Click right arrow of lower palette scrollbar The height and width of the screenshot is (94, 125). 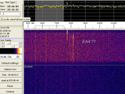click(x=20, y=46)
